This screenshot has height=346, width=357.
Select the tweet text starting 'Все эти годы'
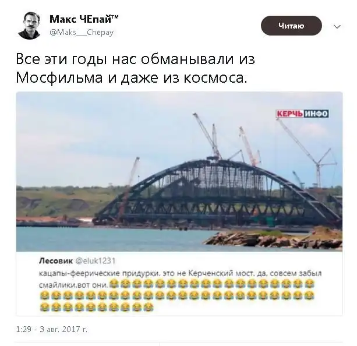135,69
